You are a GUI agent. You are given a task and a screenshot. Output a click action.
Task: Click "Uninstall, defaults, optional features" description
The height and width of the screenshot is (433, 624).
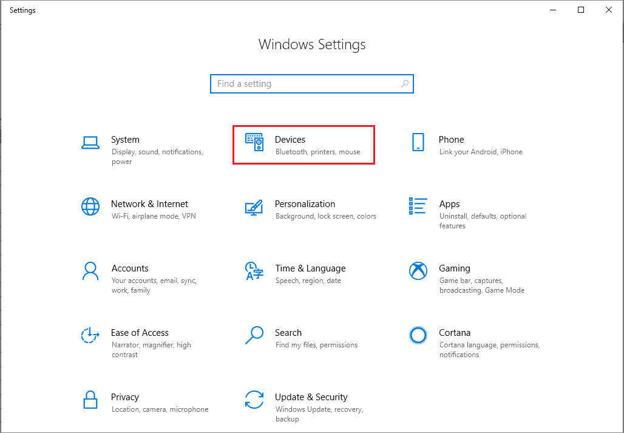[x=483, y=221]
